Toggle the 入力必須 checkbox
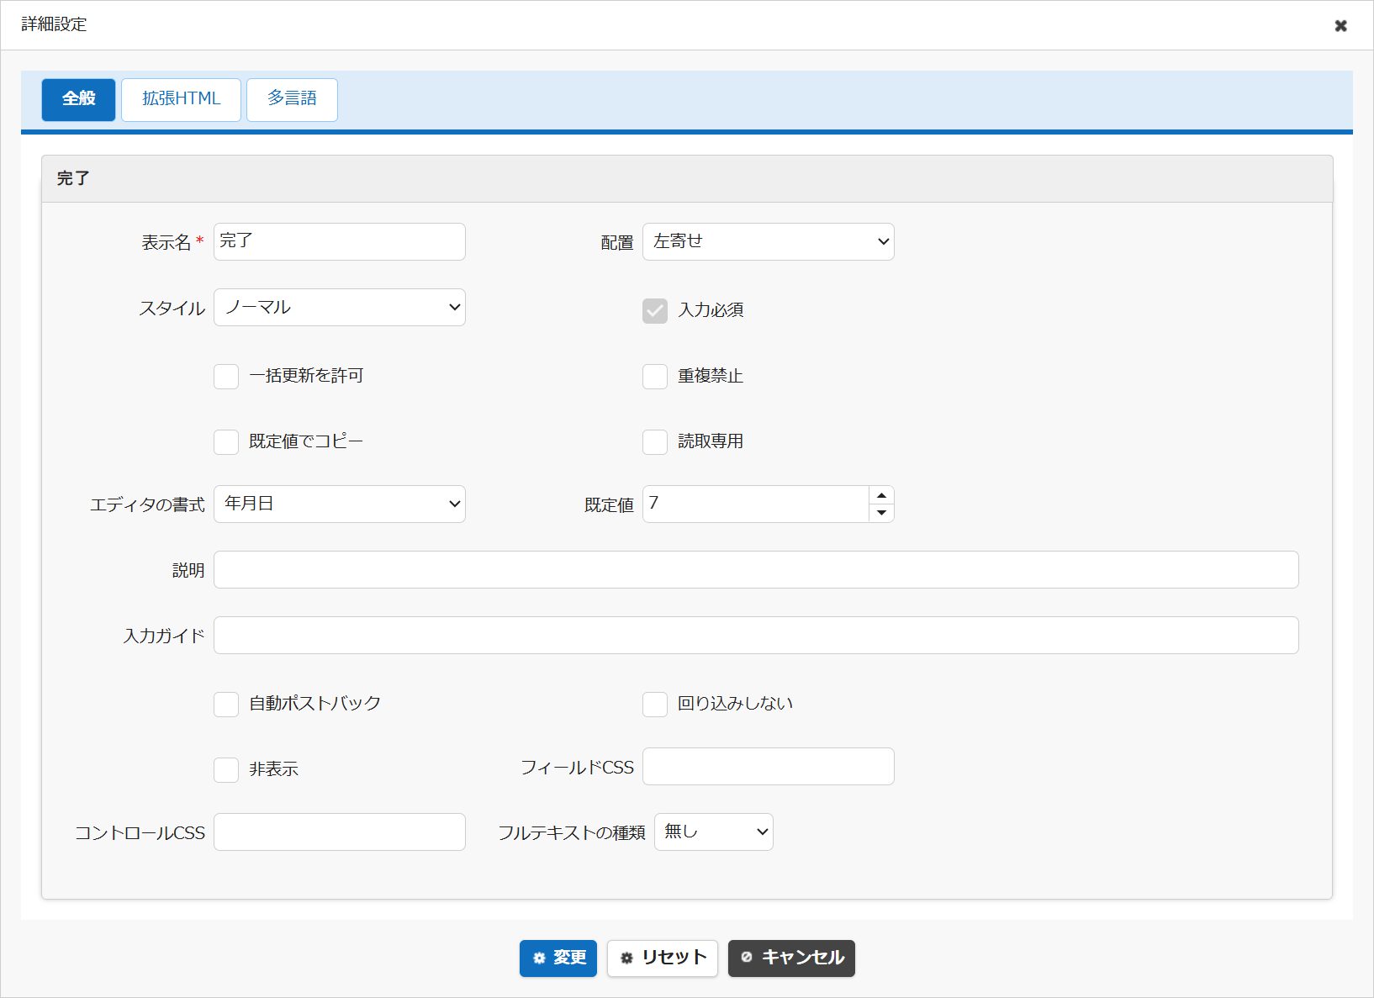1374x998 pixels. coord(655,311)
